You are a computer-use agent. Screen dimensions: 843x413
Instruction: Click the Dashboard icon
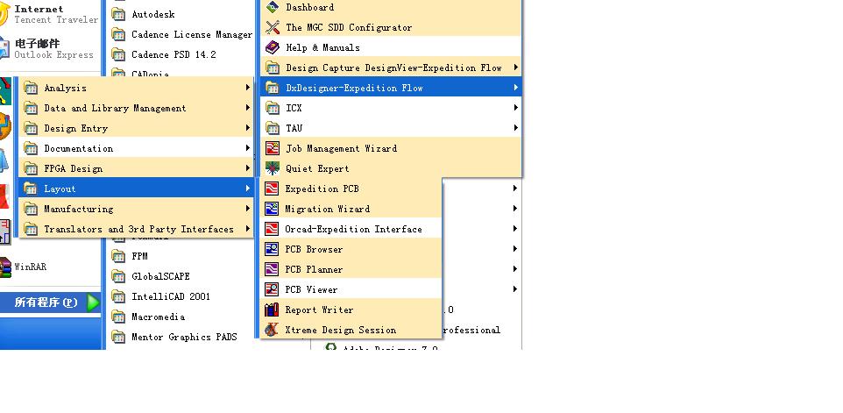(273, 7)
